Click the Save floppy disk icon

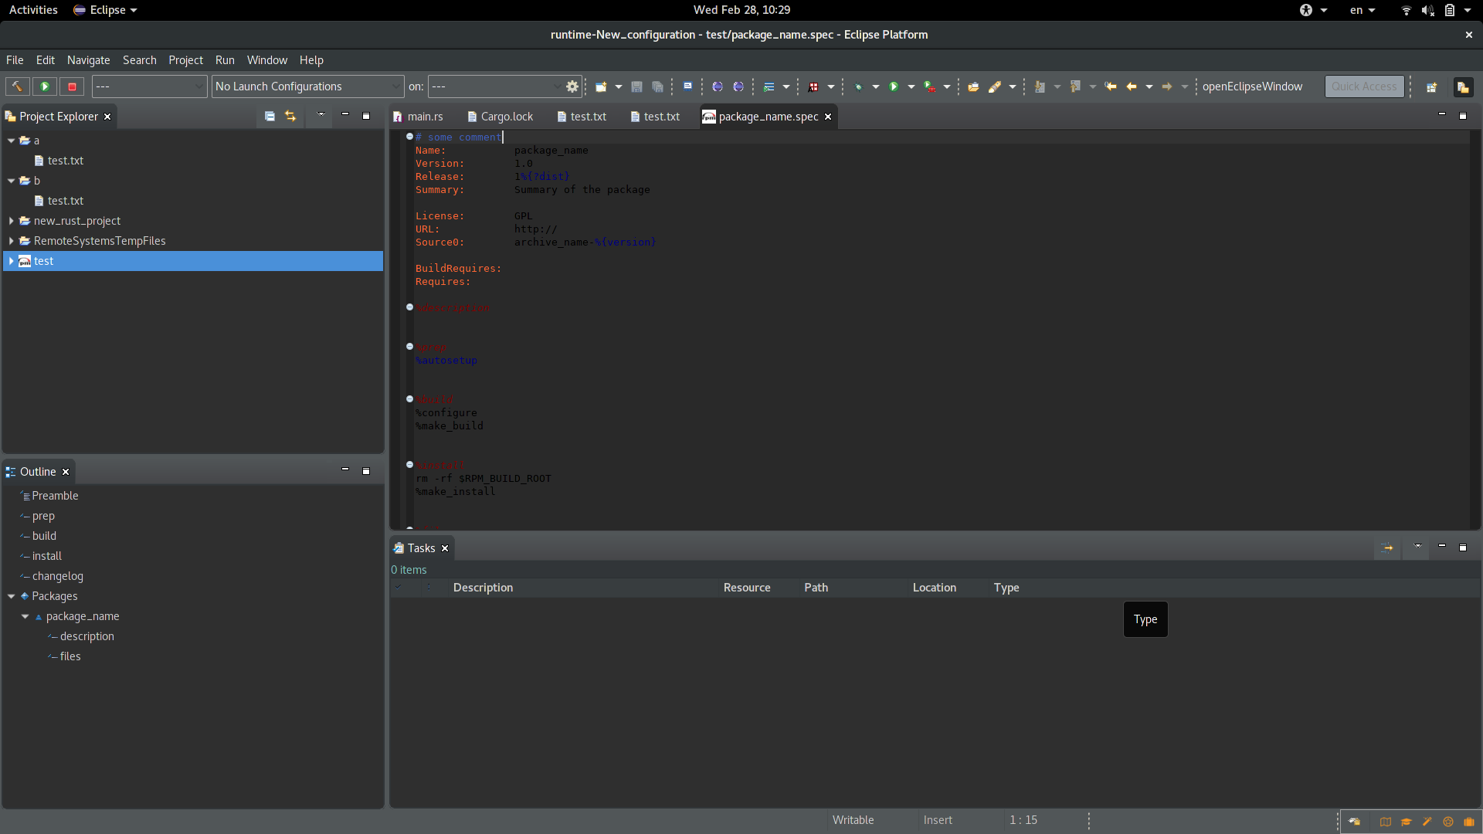tap(636, 86)
